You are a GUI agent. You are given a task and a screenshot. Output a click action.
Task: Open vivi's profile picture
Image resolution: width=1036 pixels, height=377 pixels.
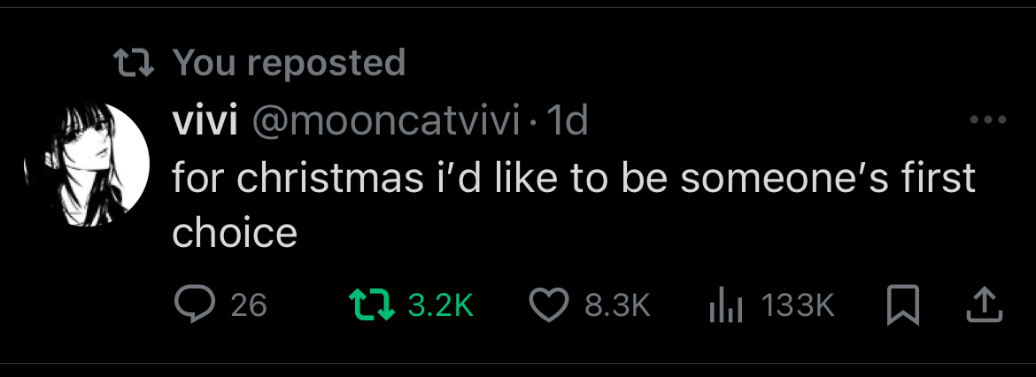[x=97, y=164]
